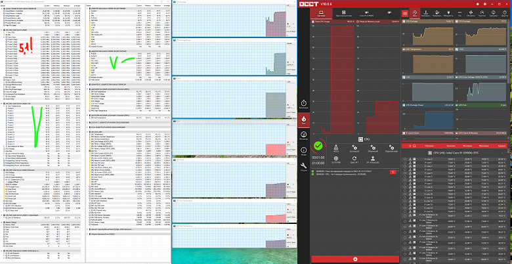
Task: Select the Total CPU Usage row in HWiNFO
Action: point(41,92)
